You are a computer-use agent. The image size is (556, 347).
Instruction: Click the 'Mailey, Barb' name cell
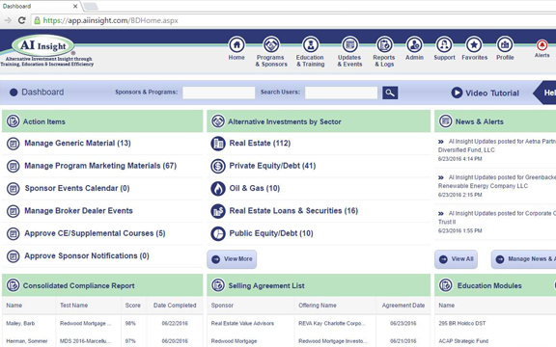point(20,323)
